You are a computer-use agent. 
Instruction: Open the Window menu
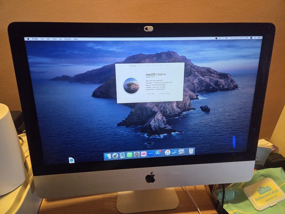tap(68, 39)
